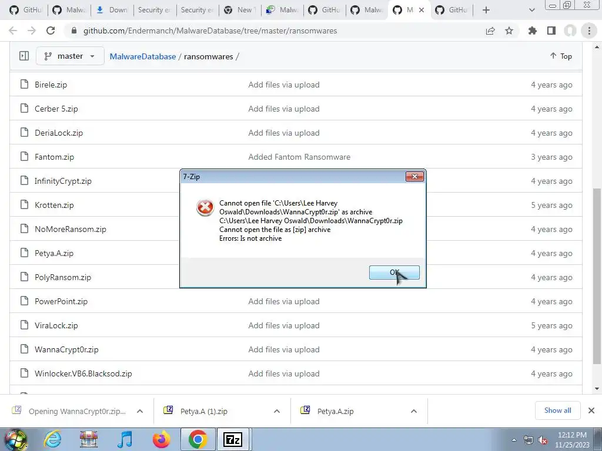Open a new browser tab

[486, 10]
